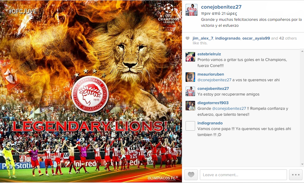Screen dimensions: 304x183
Task: Focus the 'Leave a comment...' field
Action: click(243, 175)
